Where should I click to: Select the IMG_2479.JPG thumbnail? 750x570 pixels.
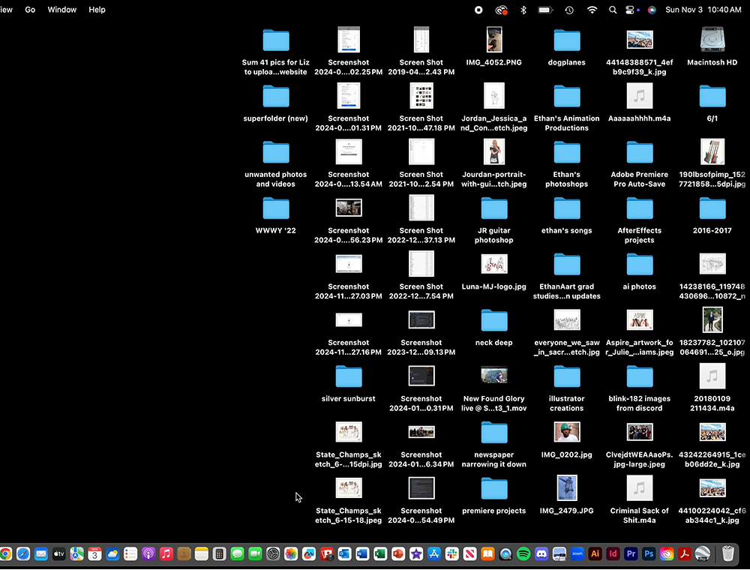pyautogui.click(x=567, y=487)
